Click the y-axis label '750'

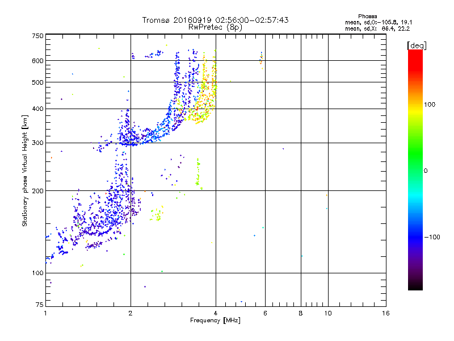point(37,36)
